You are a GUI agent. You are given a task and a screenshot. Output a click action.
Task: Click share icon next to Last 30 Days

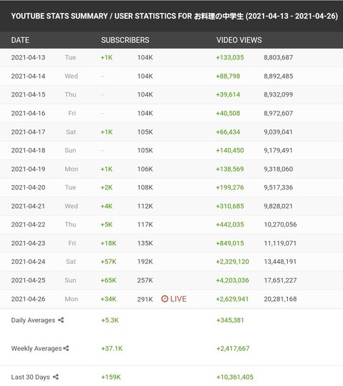point(56,377)
